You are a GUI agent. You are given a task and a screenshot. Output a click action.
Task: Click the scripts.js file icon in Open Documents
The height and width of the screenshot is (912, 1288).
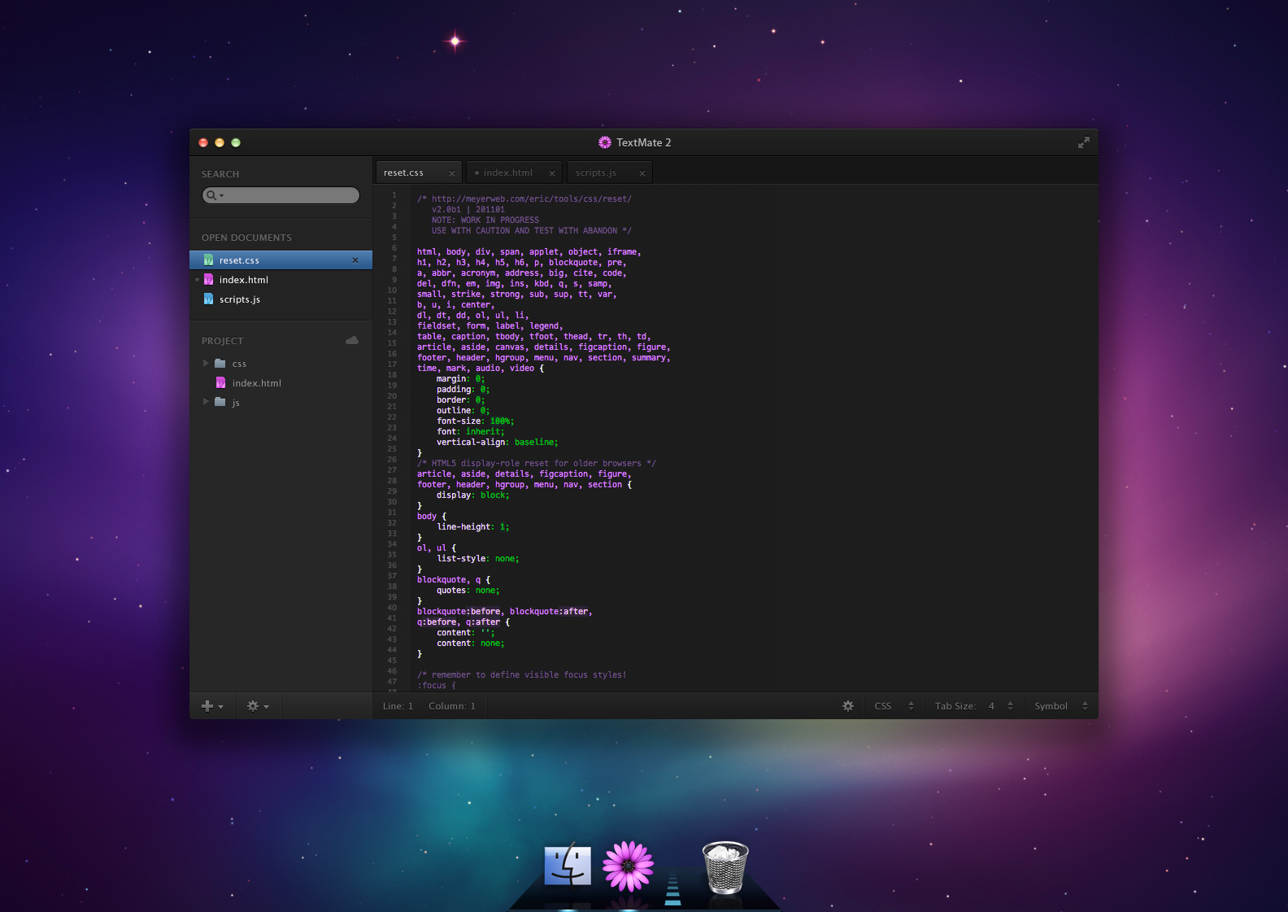click(x=208, y=299)
